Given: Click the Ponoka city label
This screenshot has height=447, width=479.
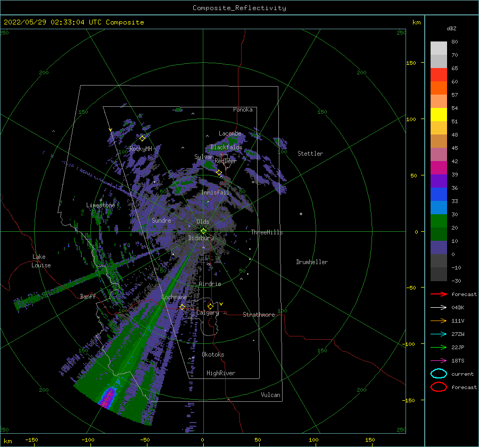Looking at the screenshot, I should (243, 109).
